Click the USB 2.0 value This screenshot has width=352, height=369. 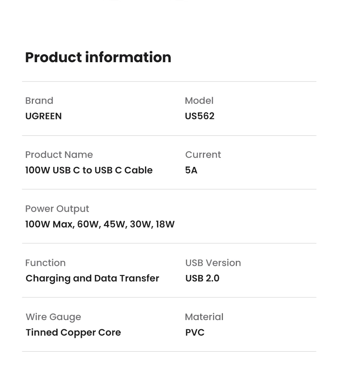[202, 278]
